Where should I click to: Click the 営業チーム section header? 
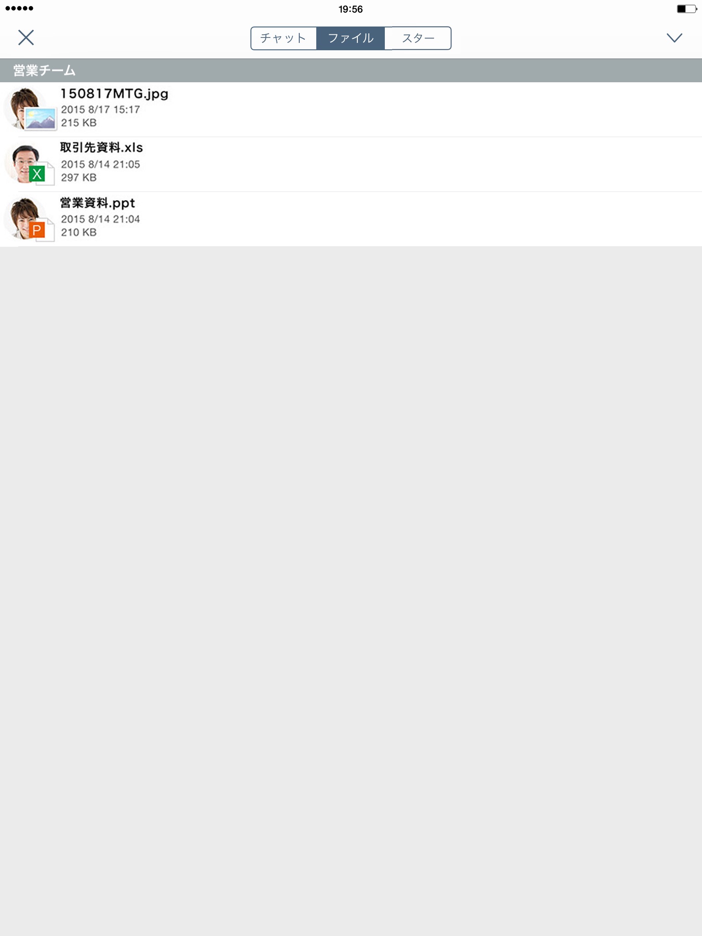[x=351, y=70]
